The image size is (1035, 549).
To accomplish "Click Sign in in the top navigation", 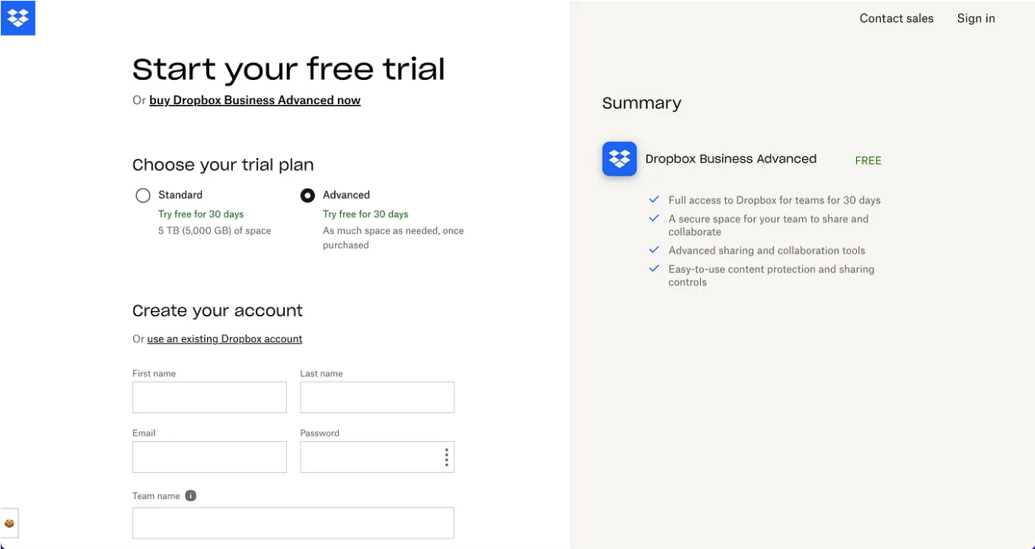I will pos(976,18).
